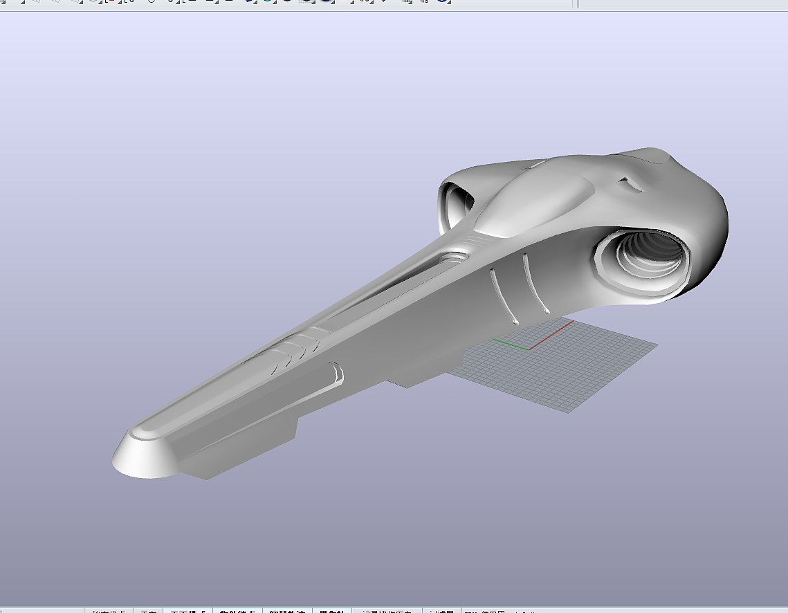Open 过滤器 filter pane in status bar

[x=441, y=611]
